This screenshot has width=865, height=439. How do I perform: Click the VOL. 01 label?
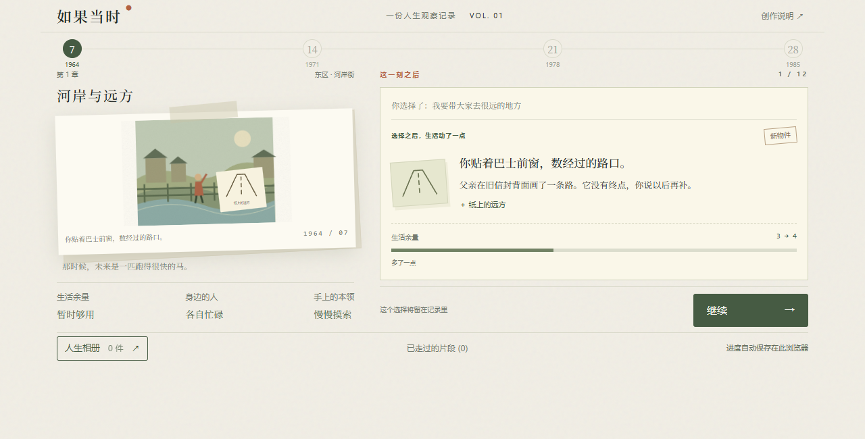click(487, 16)
